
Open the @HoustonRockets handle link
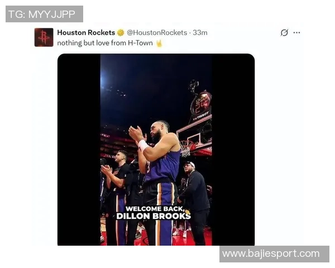pos(157,32)
